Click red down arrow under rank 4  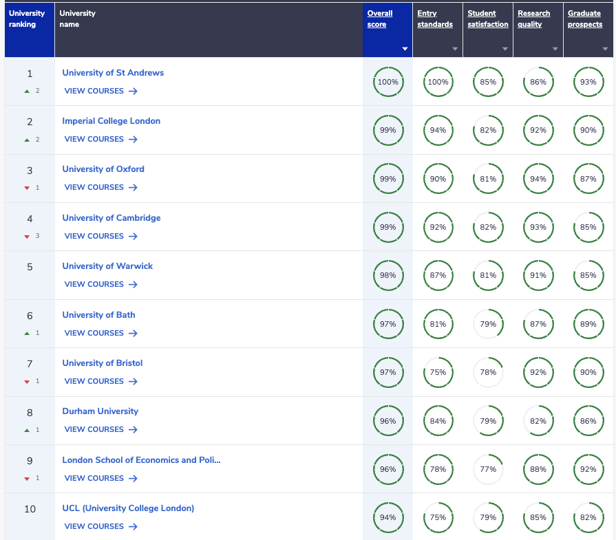tap(27, 237)
